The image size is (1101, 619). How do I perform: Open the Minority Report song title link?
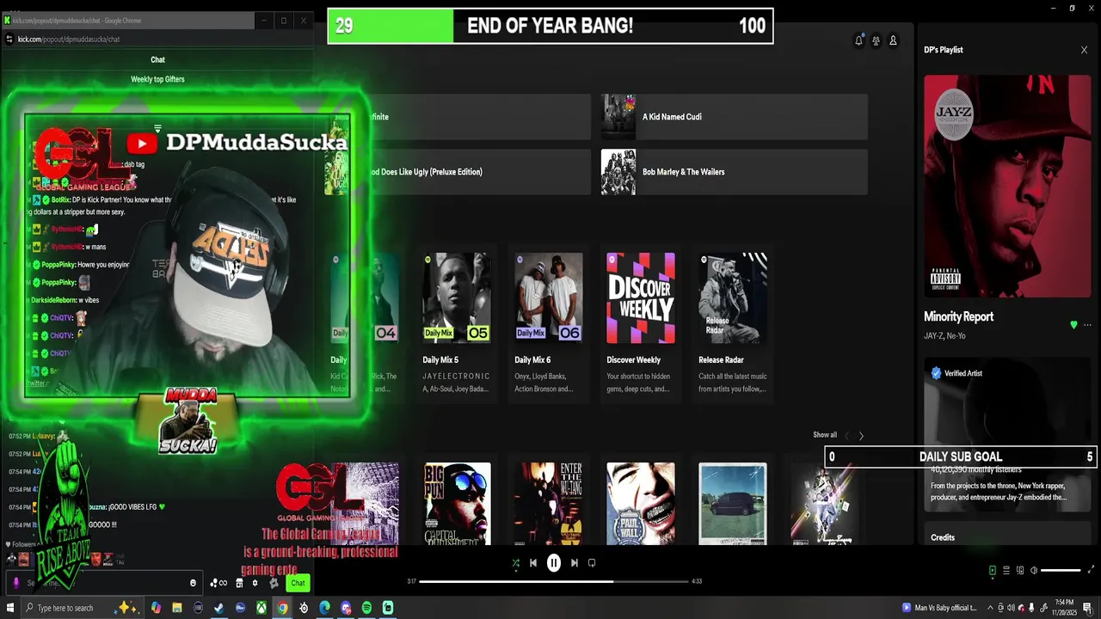pos(958,316)
